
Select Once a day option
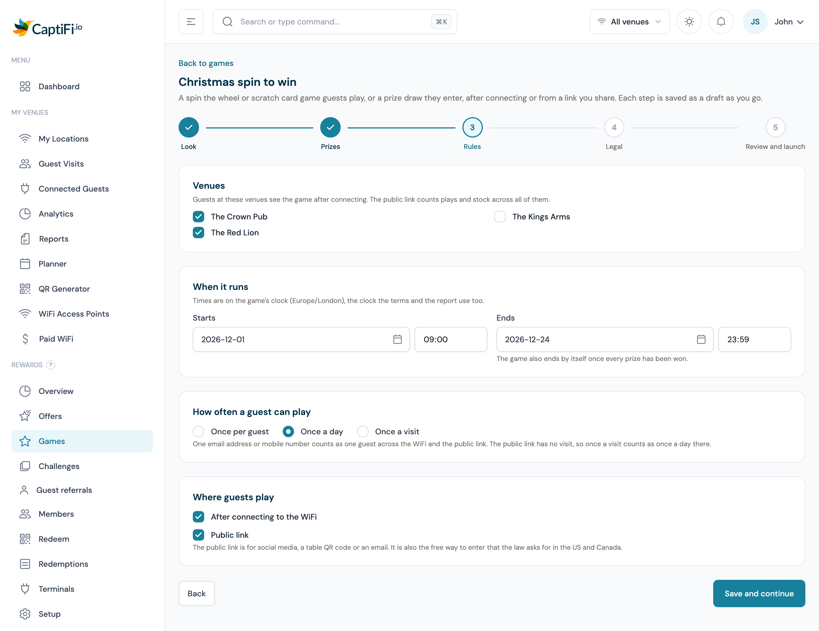[288, 431]
